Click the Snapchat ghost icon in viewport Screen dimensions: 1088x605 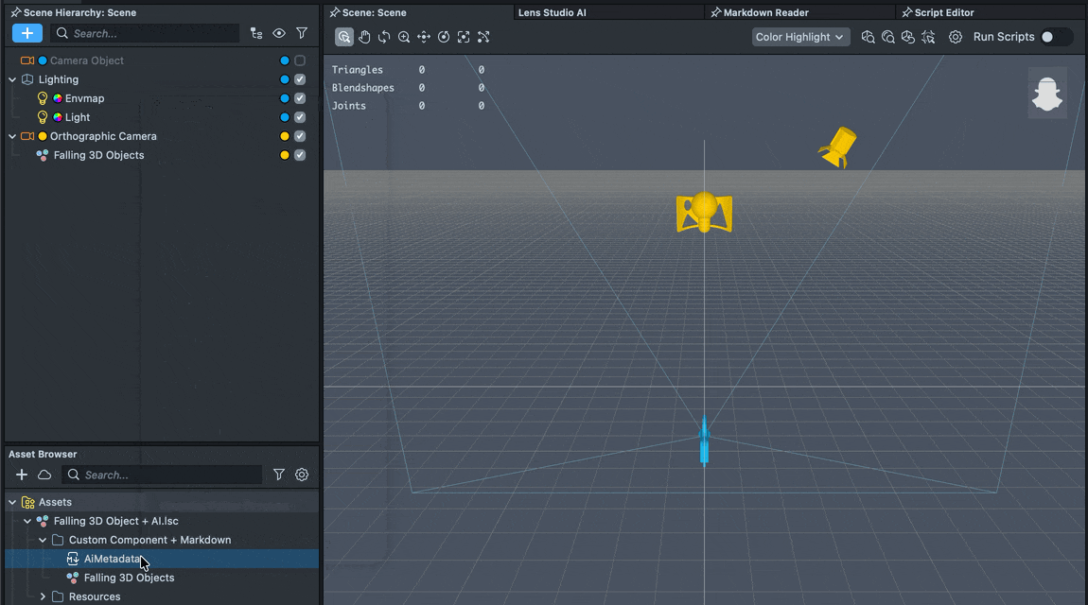coord(1046,93)
